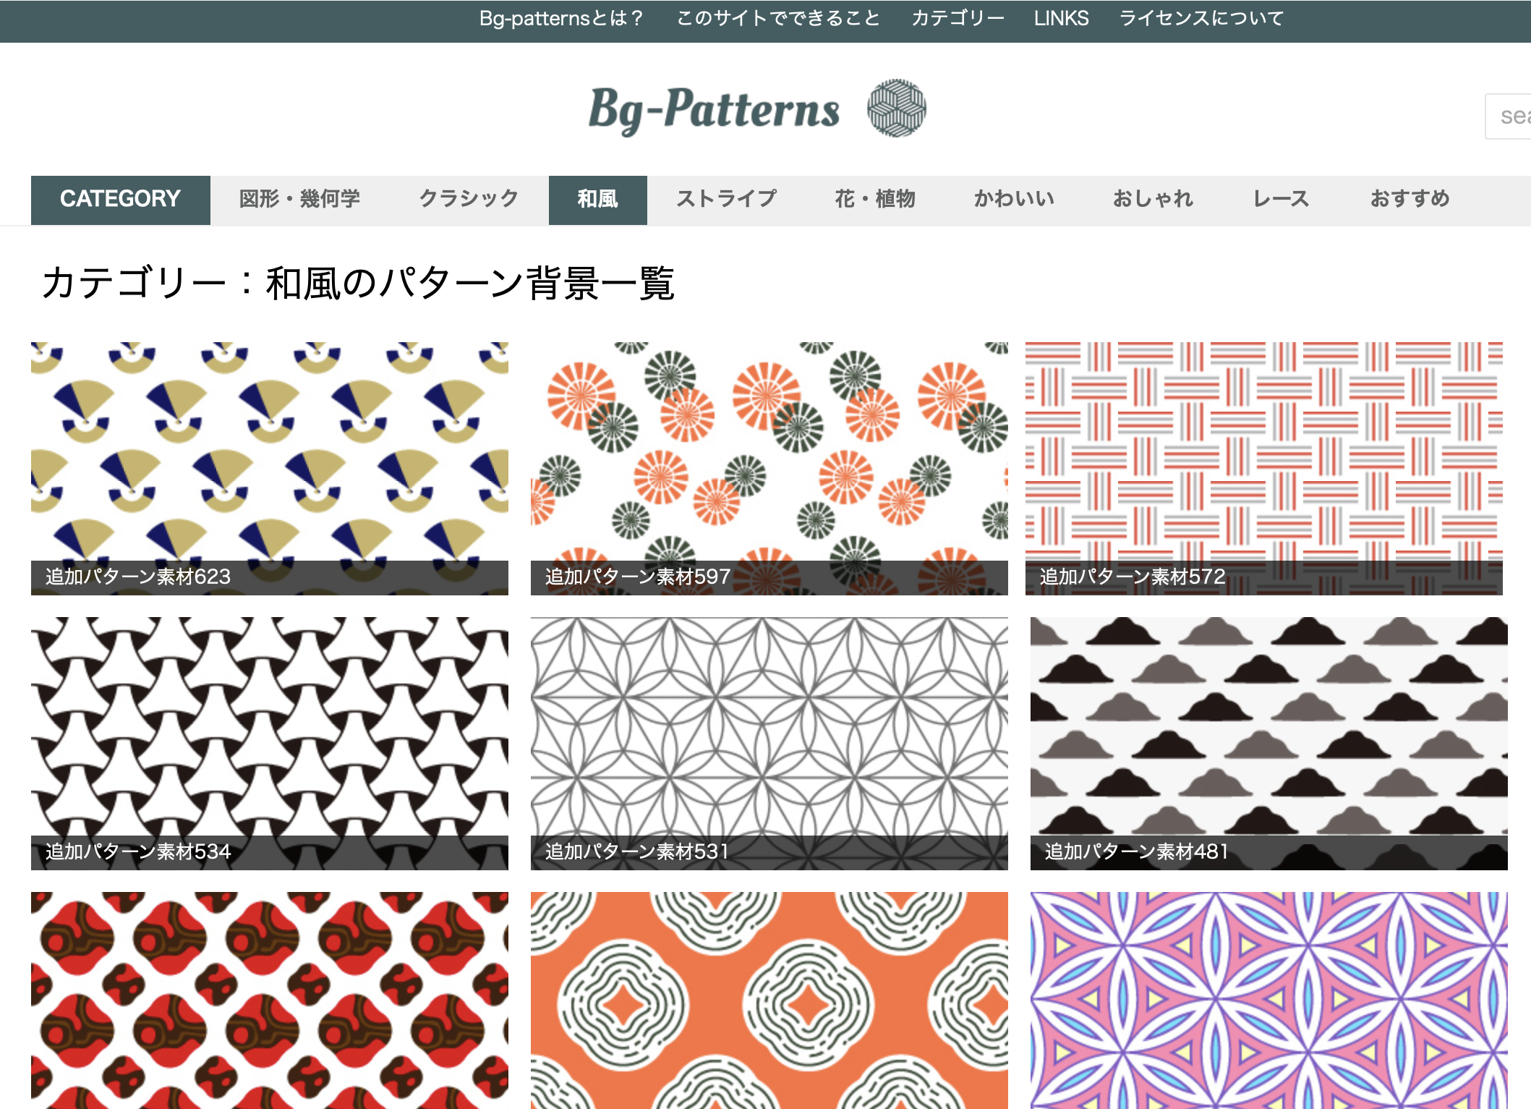The width and height of the screenshot is (1531, 1109).
Task: Open woven stripe thumbnail 追加パターン素材572
Action: pyautogui.click(x=1264, y=469)
